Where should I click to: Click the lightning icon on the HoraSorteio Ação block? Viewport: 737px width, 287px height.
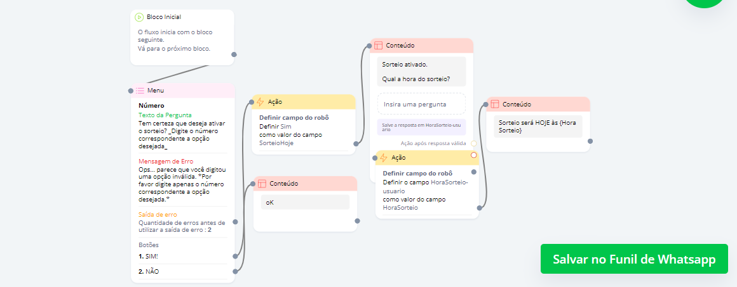384,157
